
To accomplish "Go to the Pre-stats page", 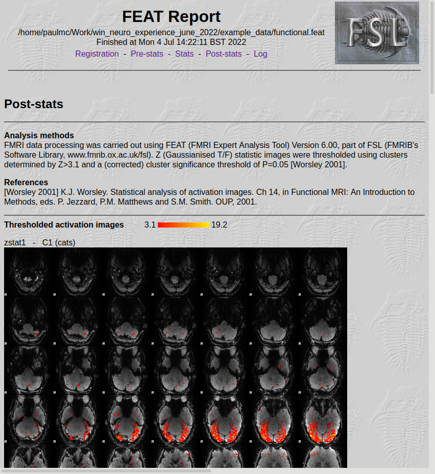I will pos(147,54).
